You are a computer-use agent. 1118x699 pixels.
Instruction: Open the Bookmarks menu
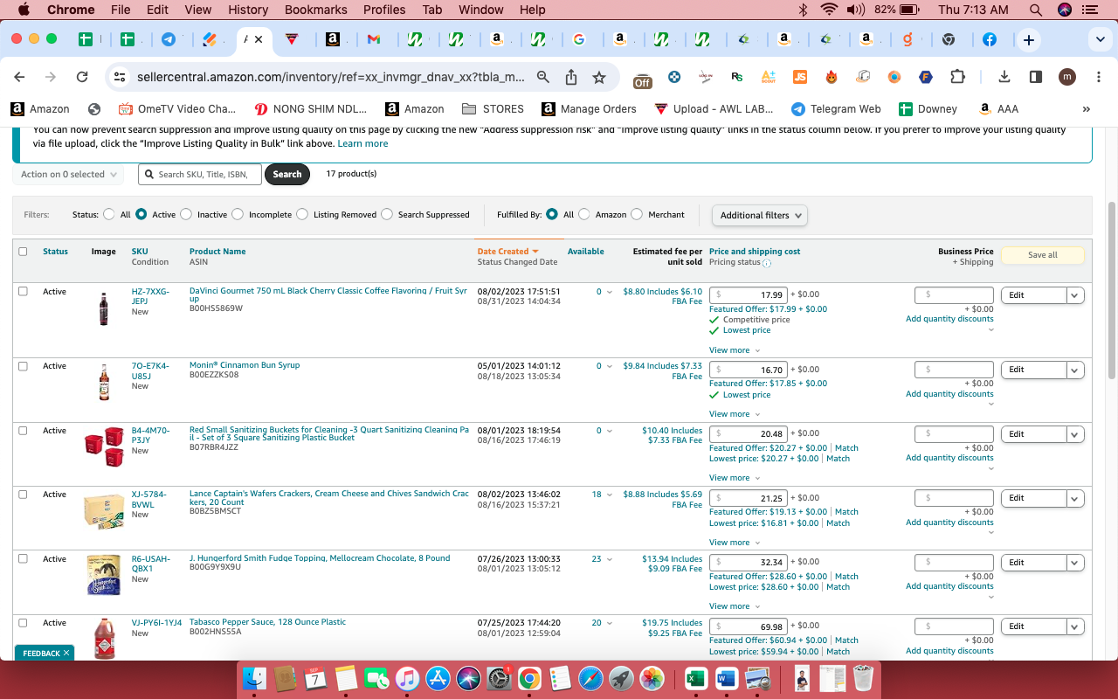tap(315, 10)
